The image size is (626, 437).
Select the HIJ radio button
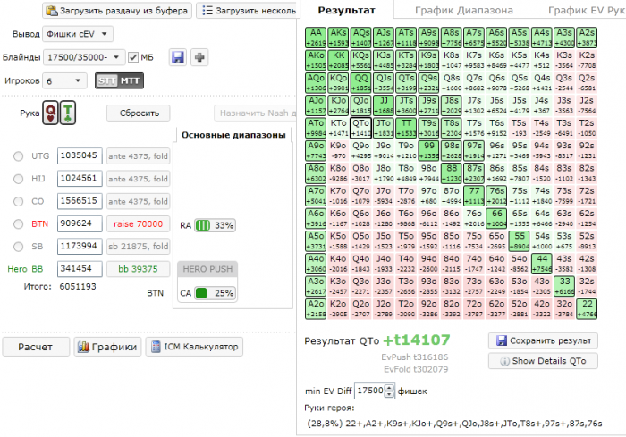19,179
